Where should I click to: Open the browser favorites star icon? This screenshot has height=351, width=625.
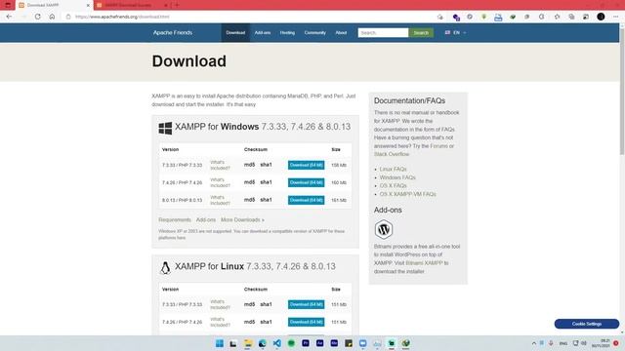[x=558, y=17]
